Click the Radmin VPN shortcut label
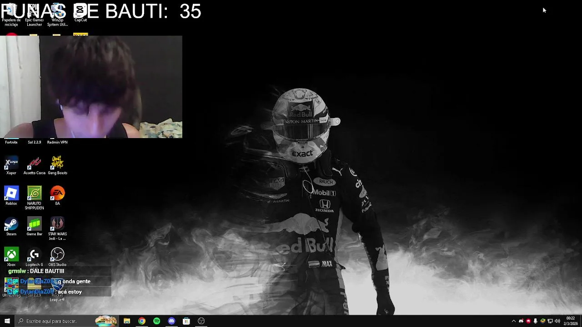The width and height of the screenshot is (582, 327). pos(57,142)
